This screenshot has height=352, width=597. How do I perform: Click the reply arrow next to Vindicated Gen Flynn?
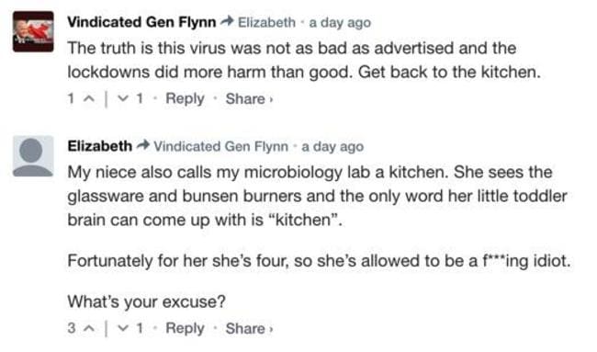pos(227,22)
